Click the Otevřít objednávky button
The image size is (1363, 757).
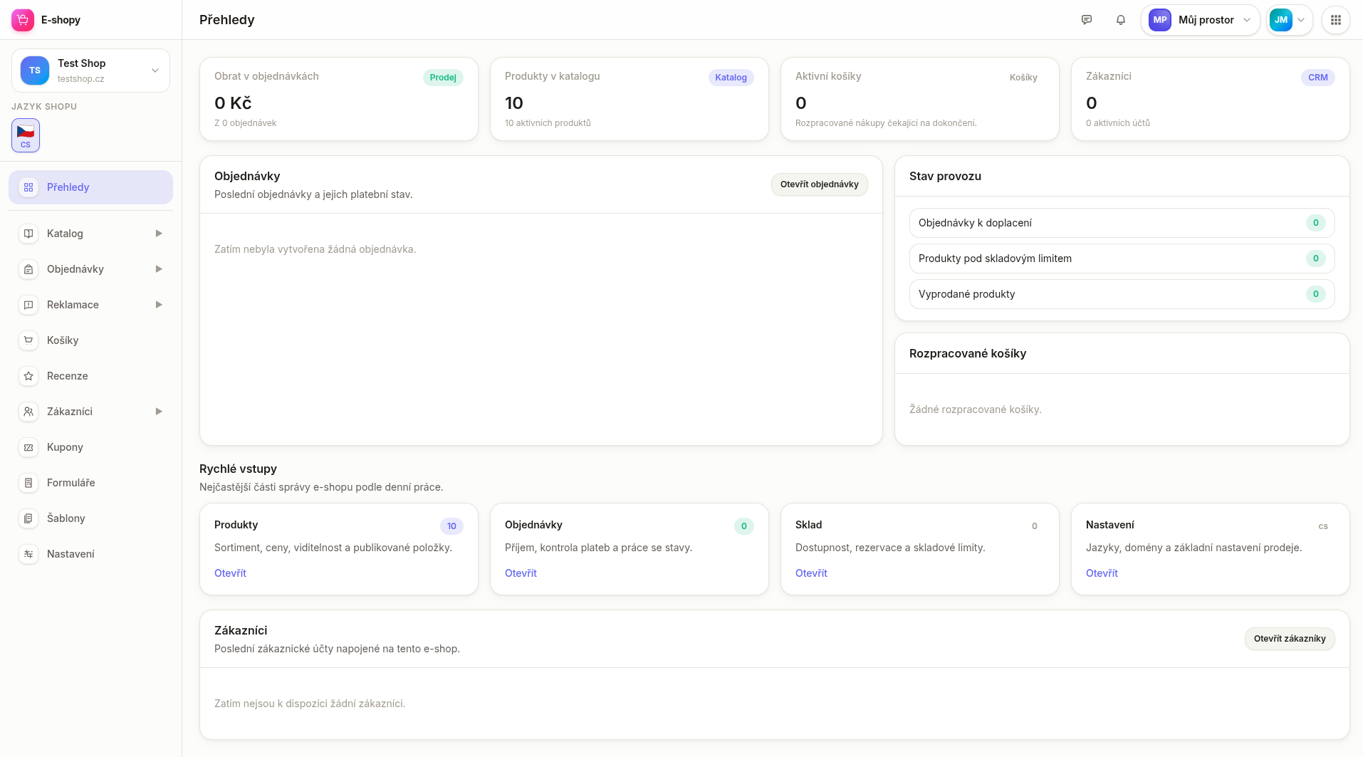tap(820, 184)
